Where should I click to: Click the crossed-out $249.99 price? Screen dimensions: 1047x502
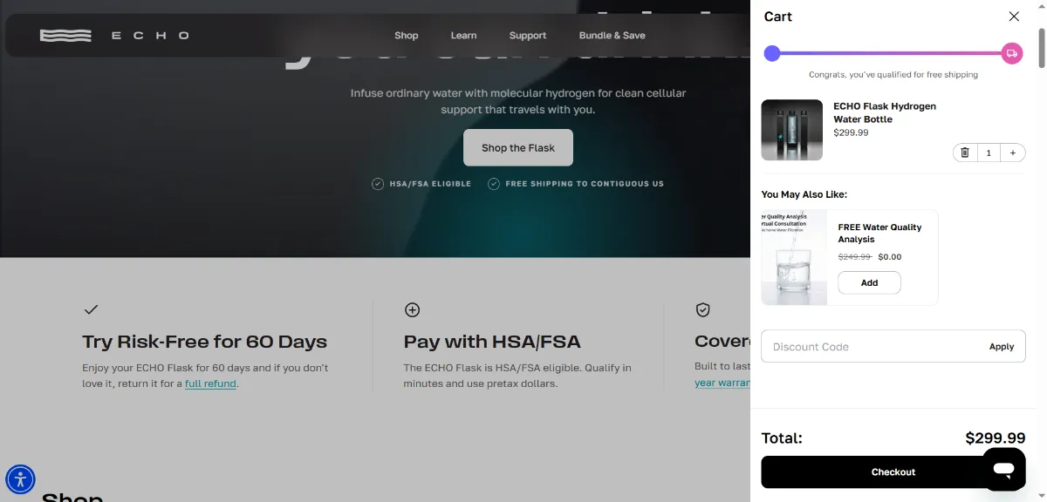(854, 257)
